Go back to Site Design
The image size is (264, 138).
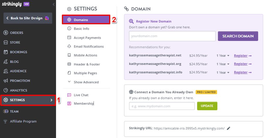28,18
